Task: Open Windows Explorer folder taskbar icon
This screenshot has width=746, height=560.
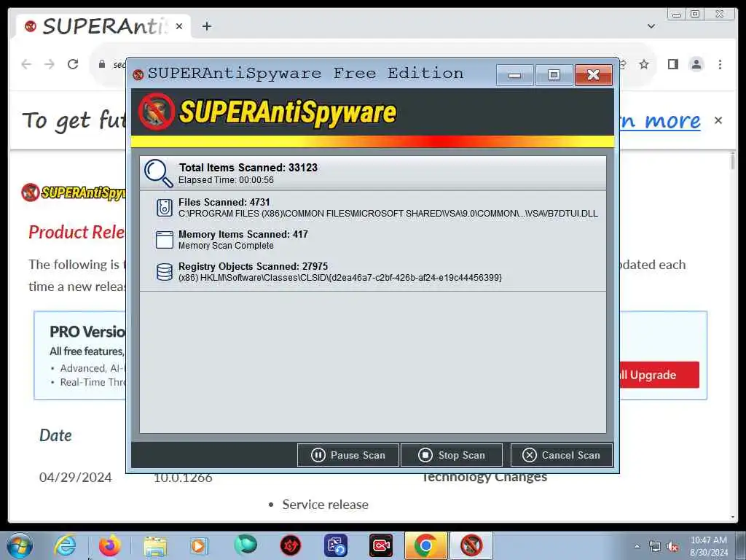Action: tap(155, 545)
